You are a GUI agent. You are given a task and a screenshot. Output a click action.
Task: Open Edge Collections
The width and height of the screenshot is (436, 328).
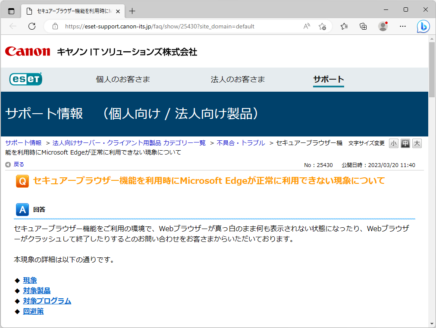[363, 26]
